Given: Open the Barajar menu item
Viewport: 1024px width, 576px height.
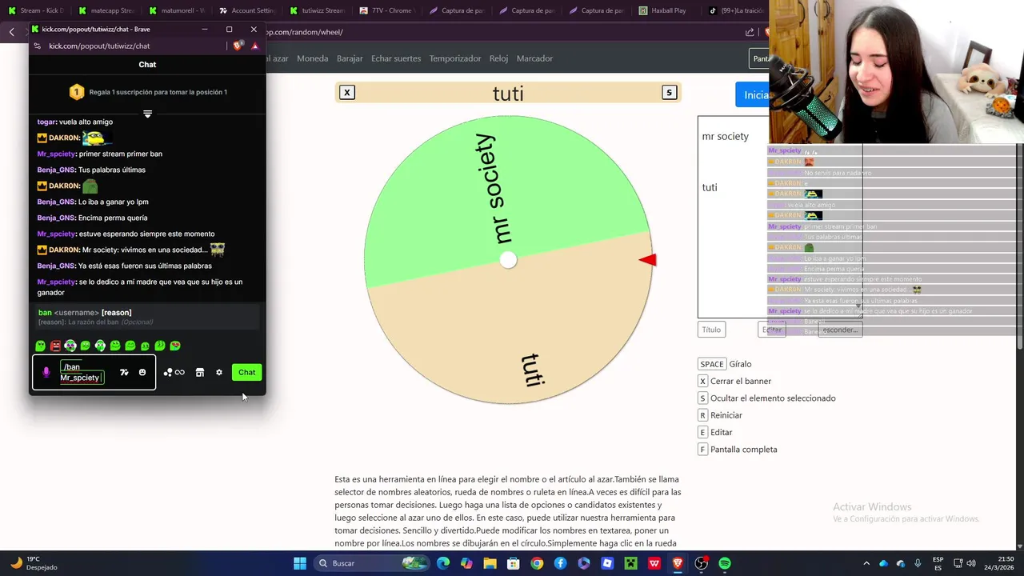Looking at the screenshot, I should pyautogui.click(x=350, y=58).
